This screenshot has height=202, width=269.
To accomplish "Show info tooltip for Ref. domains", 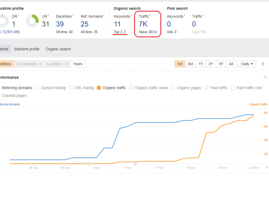I will pos(104,15).
